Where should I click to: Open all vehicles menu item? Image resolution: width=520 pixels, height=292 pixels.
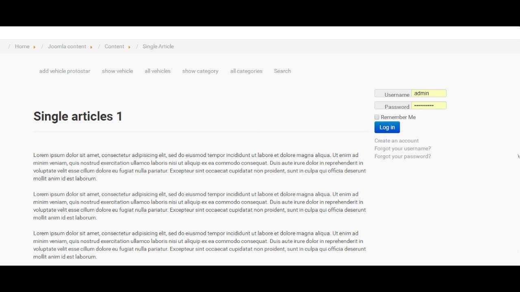coord(158,71)
